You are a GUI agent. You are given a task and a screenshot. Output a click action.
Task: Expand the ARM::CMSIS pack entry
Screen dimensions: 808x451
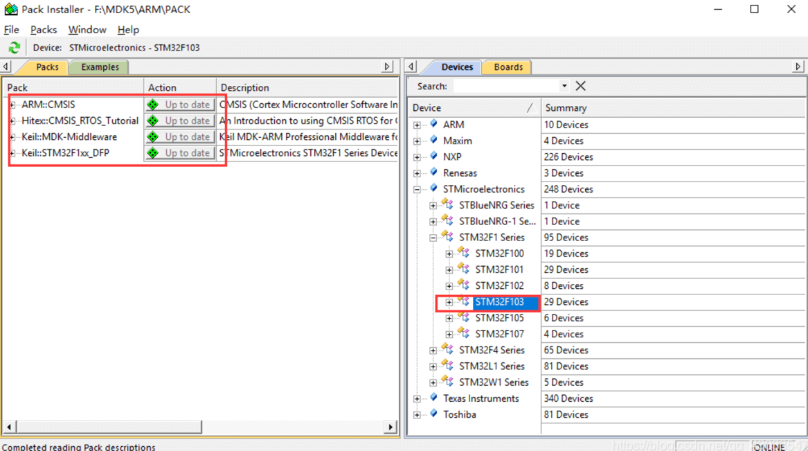tap(12, 105)
